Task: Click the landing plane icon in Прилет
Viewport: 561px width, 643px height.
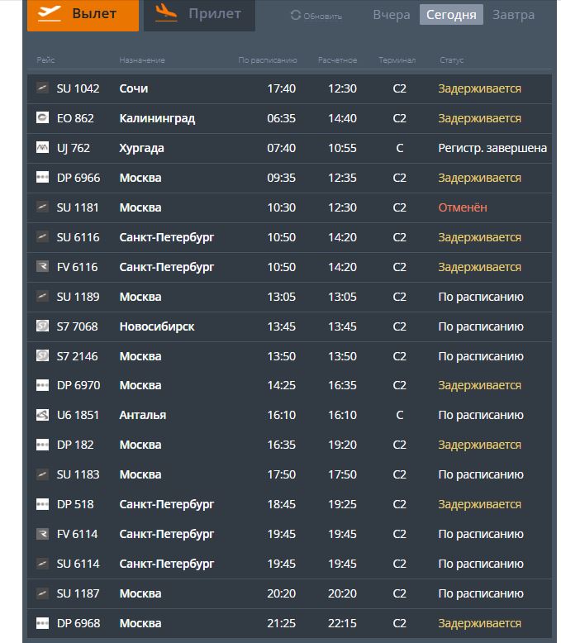Action: 166,12
